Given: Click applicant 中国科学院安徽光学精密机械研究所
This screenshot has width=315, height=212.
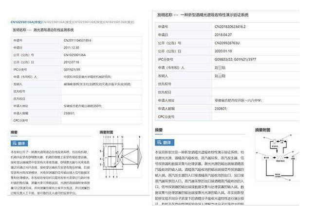Looking at the screenshot, I should [88, 77].
